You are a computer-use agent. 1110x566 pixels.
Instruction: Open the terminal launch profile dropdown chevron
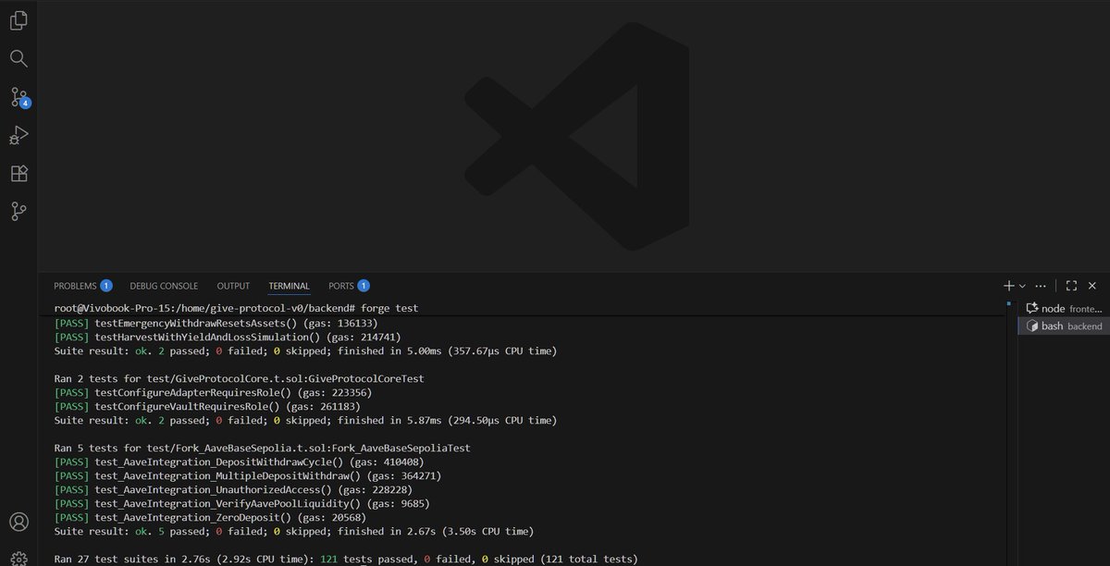click(1022, 287)
